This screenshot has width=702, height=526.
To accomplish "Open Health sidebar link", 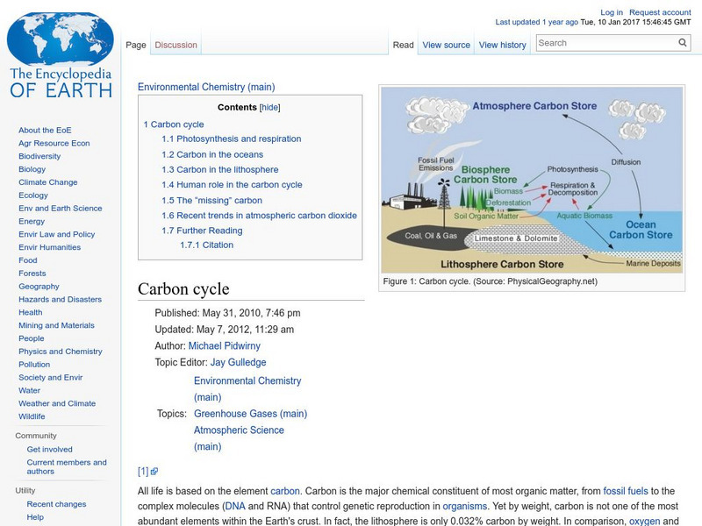I will [x=31, y=312].
